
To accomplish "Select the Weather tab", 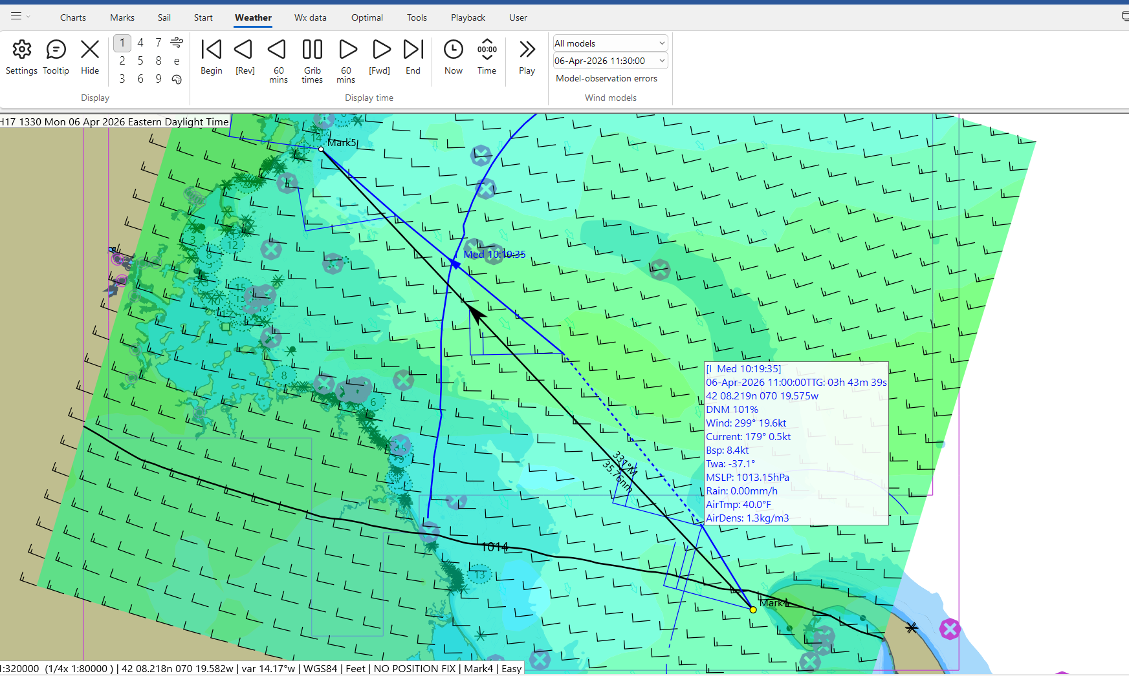I will tap(253, 17).
